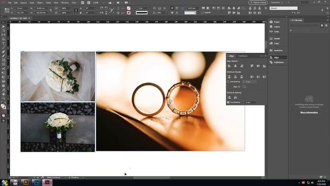Select the Scissors tool
Image resolution: width=330 pixels, height=186 pixels.
click(x=4, y=69)
